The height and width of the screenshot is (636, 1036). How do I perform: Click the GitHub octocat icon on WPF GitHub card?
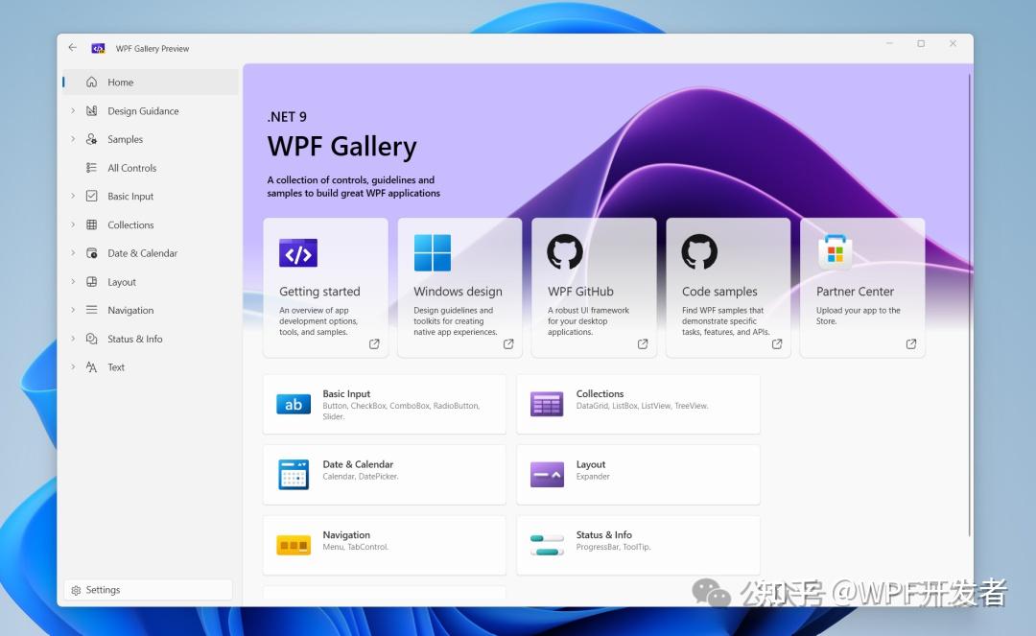[x=565, y=253]
